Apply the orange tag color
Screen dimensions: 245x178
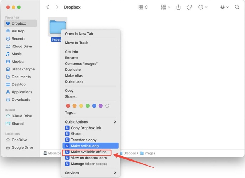click(75, 106)
